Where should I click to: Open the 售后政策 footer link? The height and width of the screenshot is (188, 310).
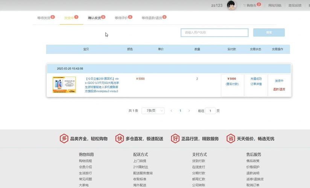[x=253, y=161]
